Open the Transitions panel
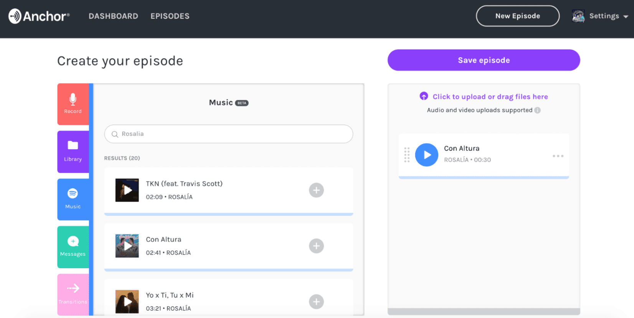This screenshot has height=318, width=634. click(x=73, y=294)
